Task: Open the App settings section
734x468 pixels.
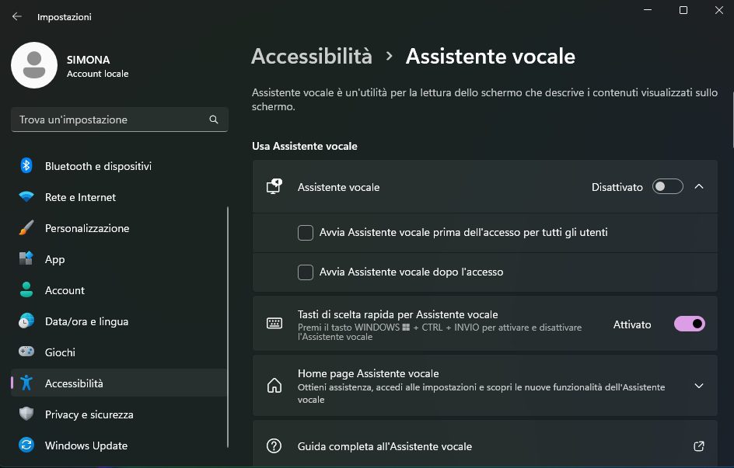Action: click(119, 259)
